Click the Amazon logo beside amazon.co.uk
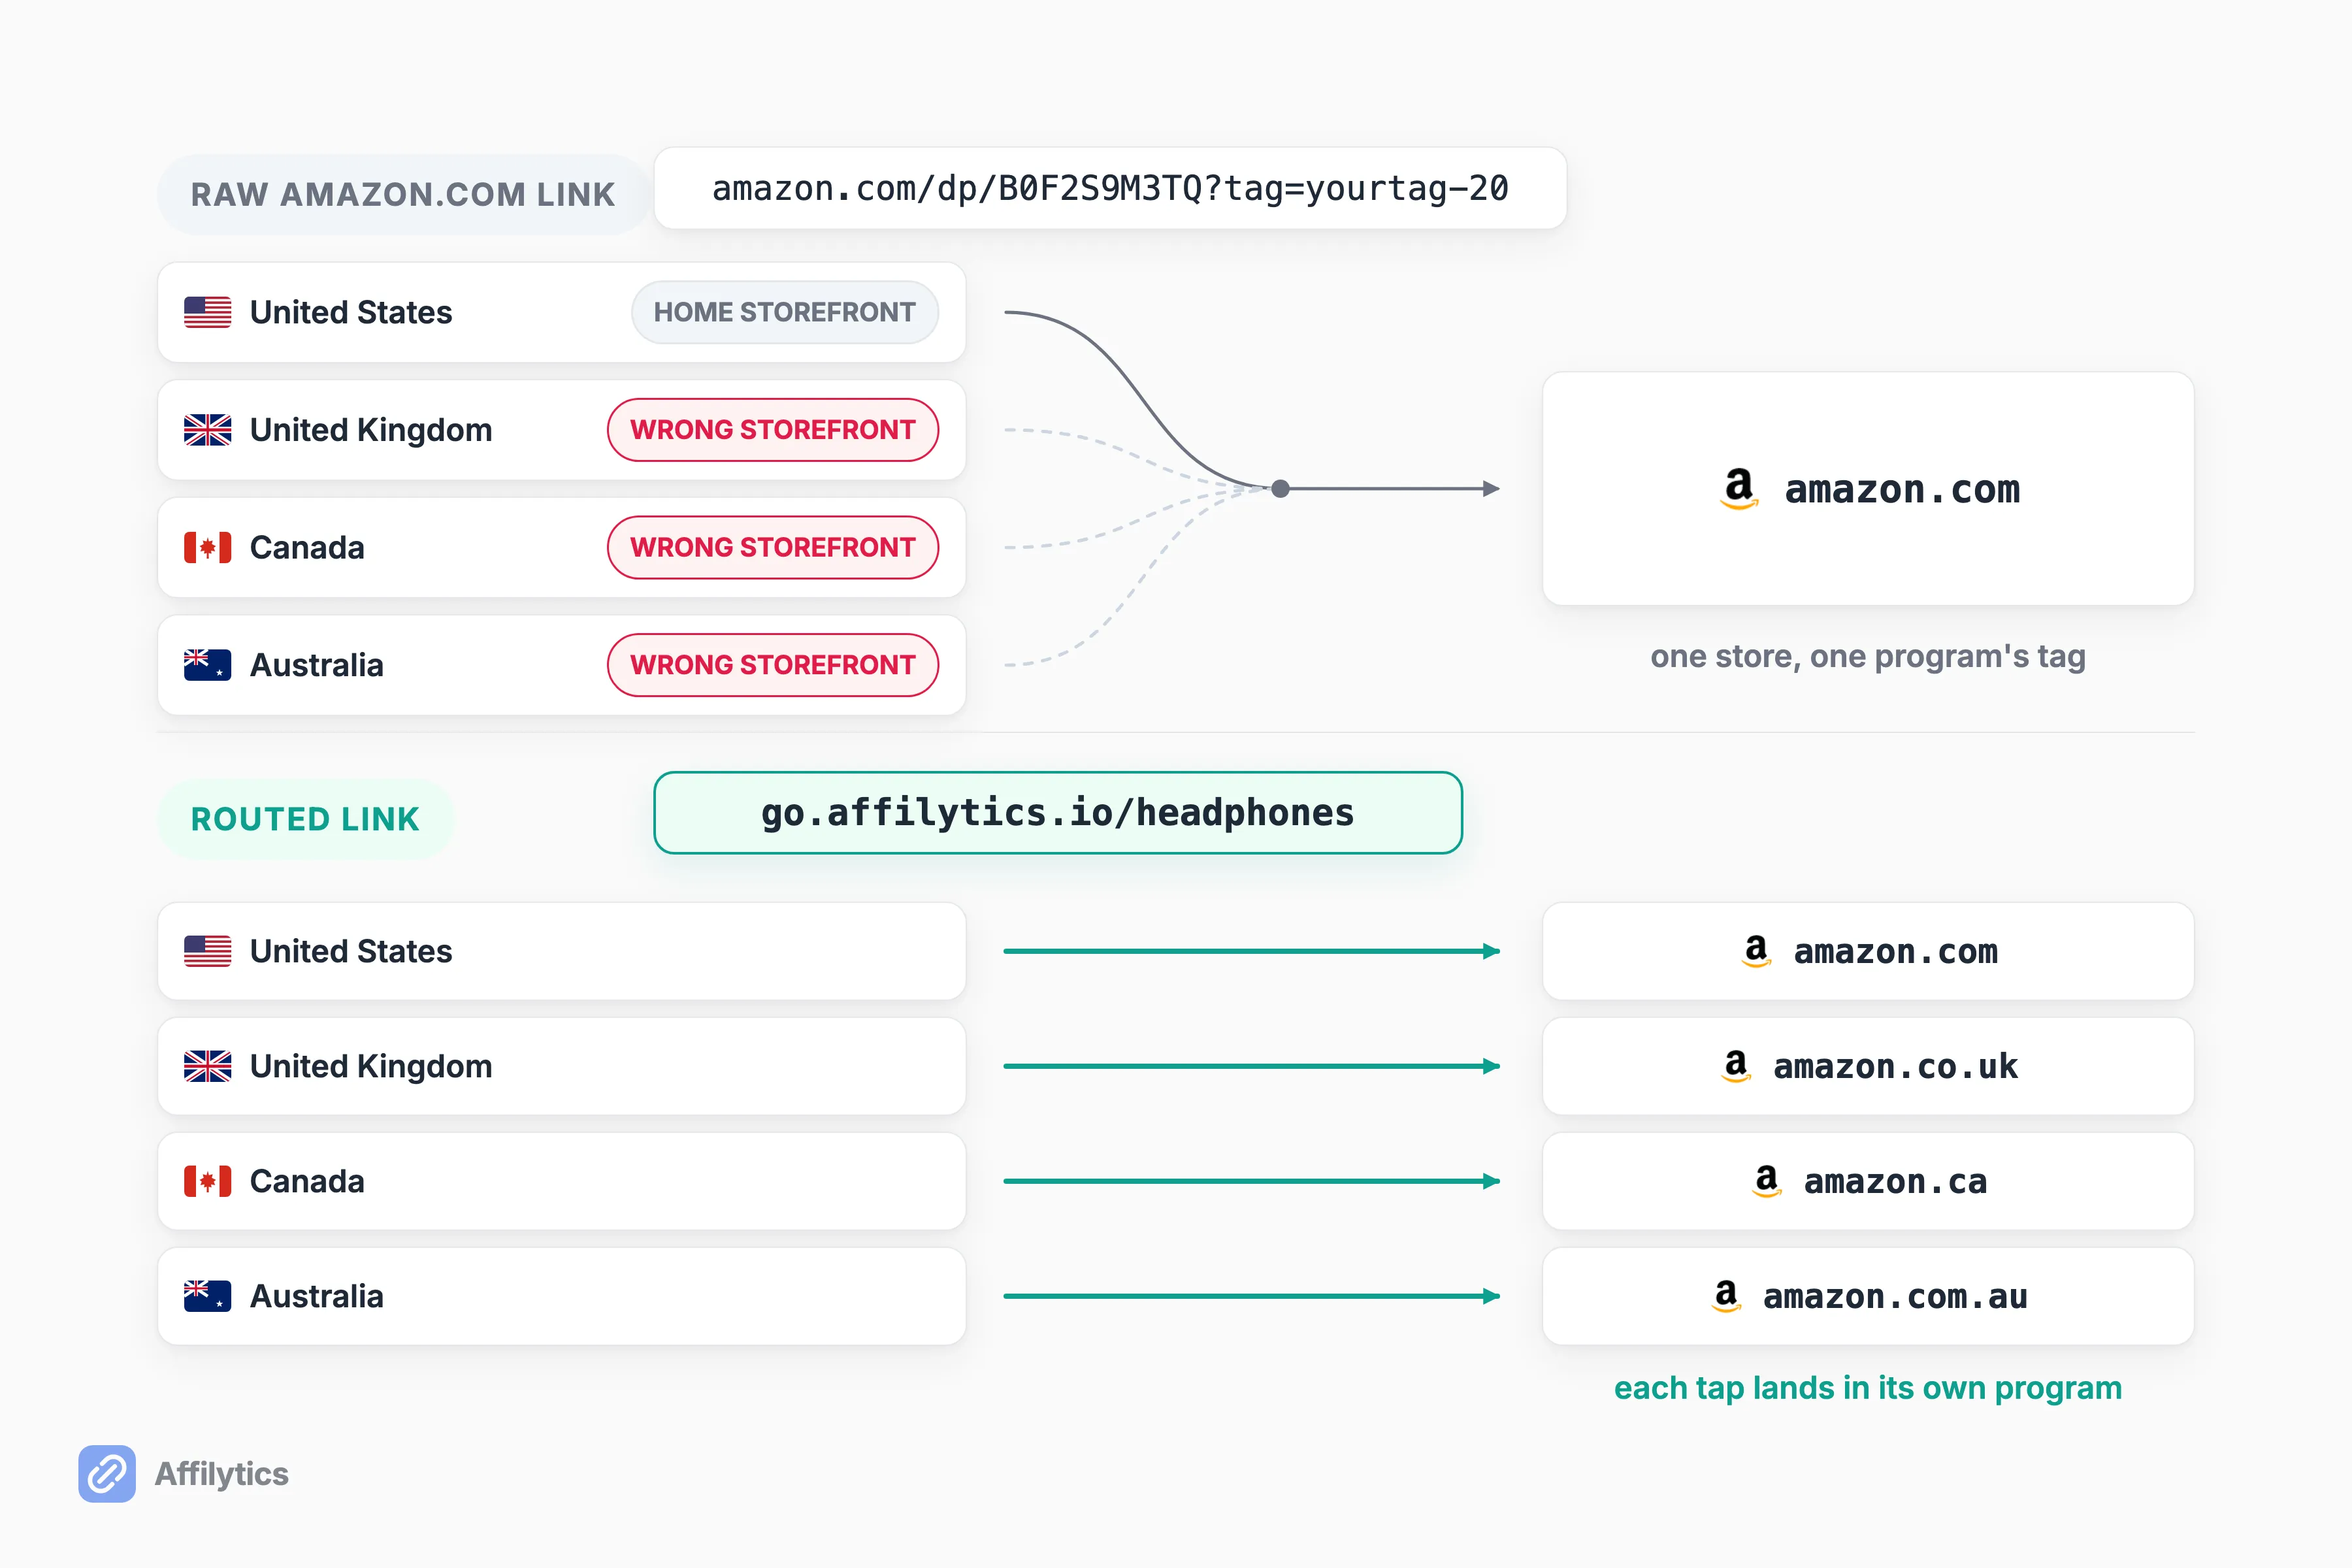Screen dimensions: 2352x1568 [1736, 1066]
